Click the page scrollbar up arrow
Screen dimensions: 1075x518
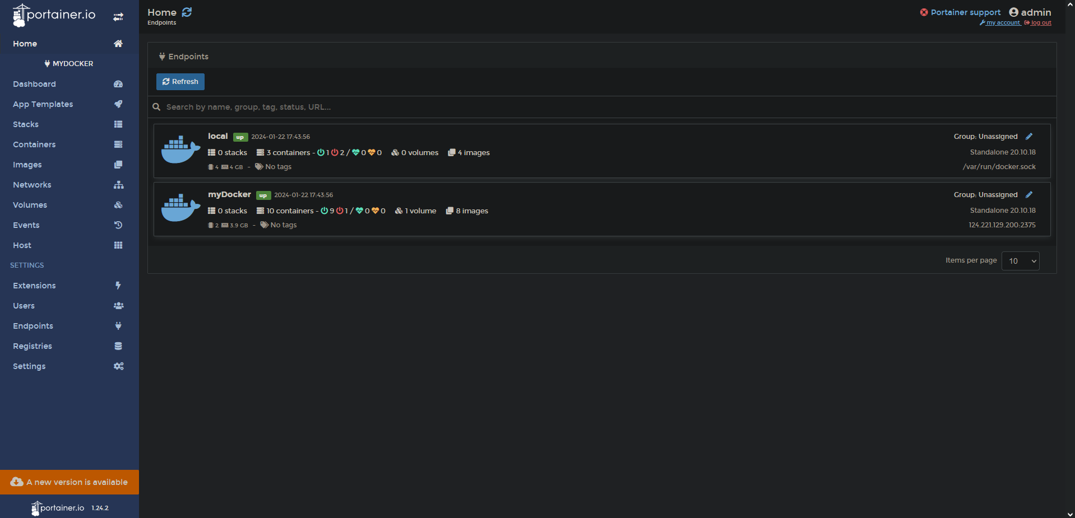[x=1070, y=4]
